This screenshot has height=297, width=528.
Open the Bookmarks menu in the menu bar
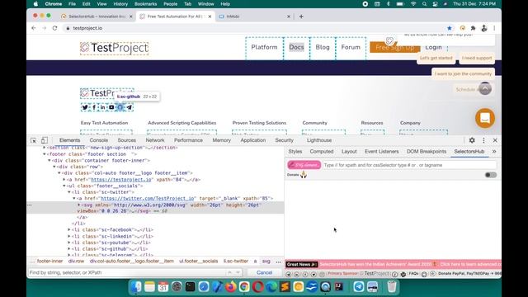145,4
